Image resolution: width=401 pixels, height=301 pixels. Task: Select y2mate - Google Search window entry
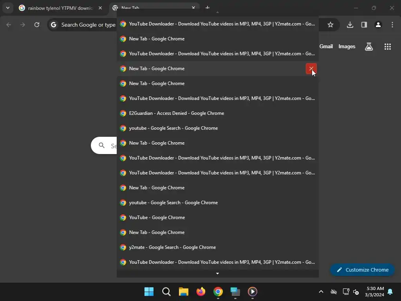tap(218, 247)
